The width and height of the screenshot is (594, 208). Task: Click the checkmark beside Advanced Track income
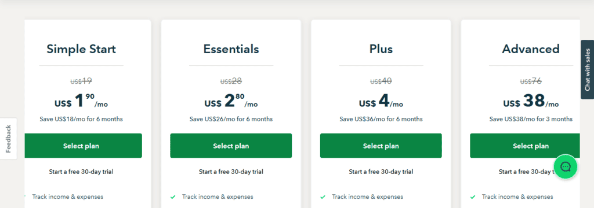(x=473, y=196)
